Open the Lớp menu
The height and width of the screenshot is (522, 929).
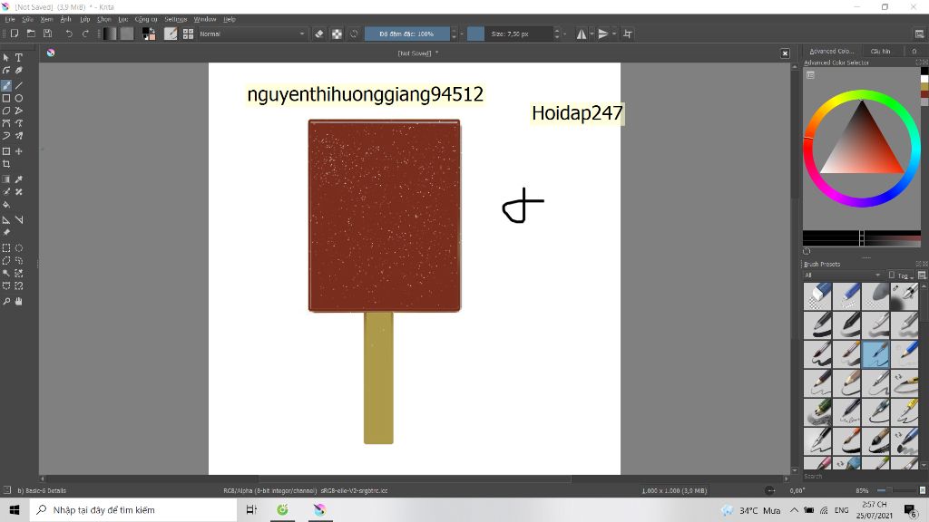pyautogui.click(x=84, y=19)
